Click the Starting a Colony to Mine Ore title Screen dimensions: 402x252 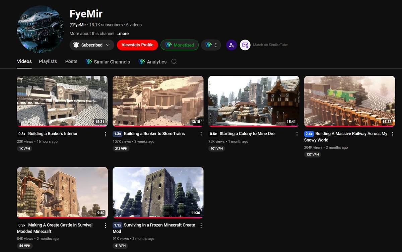pyautogui.click(x=247, y=134)
